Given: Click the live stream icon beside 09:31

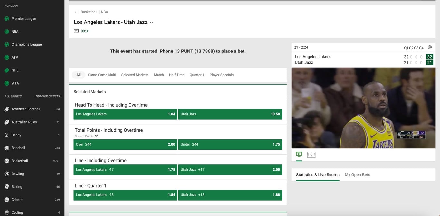Looking at the screenshot, I should point(76,31).
